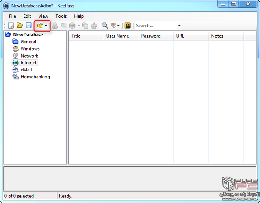The width and height of the screenshot is (260, 203).
Task: Click the New Database toolbar icon
Action: click(x=11, y=26)
